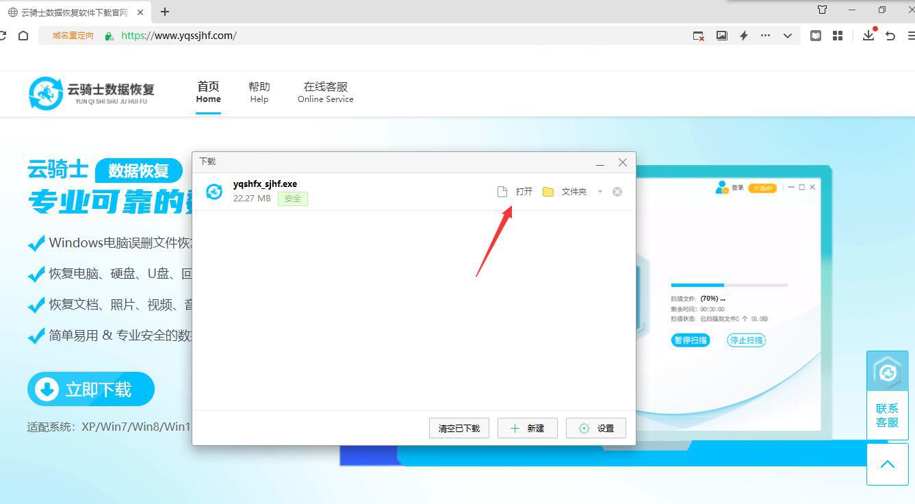915x504 pixels.
Task: Switch to the 首页 Home nav item
Action: pos(208,92)
